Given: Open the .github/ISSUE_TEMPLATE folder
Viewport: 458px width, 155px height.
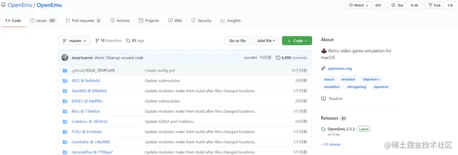Looking at the screenshot, I should tap(93, 71).
